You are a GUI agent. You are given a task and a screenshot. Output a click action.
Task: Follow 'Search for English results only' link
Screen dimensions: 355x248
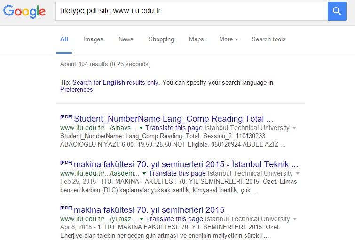(115, 83)
